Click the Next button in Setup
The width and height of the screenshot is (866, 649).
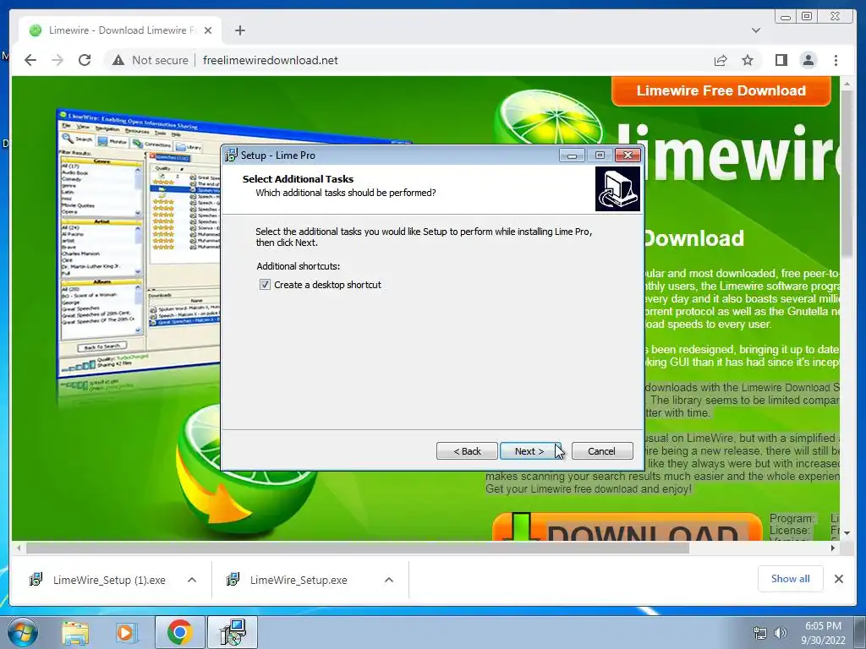click(530, 451)
